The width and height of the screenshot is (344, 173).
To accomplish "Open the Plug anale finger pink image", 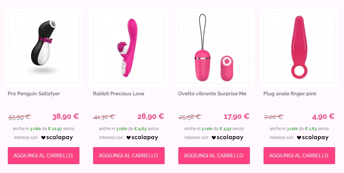I will coord(299,48).
